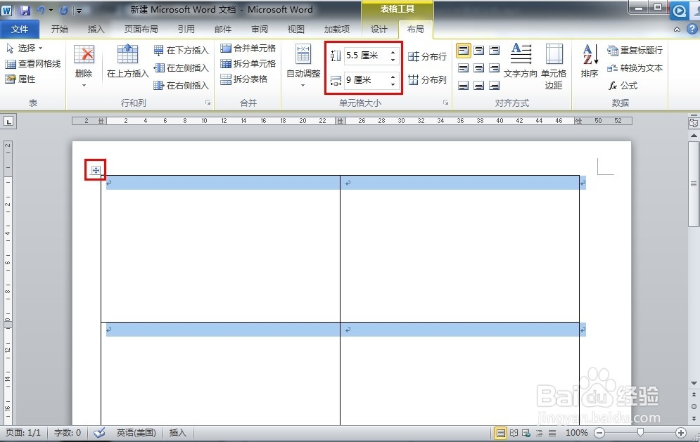Click the zoom slider in the status bar
The width and height of the screenshot is (700, 442).
[639, 433]
